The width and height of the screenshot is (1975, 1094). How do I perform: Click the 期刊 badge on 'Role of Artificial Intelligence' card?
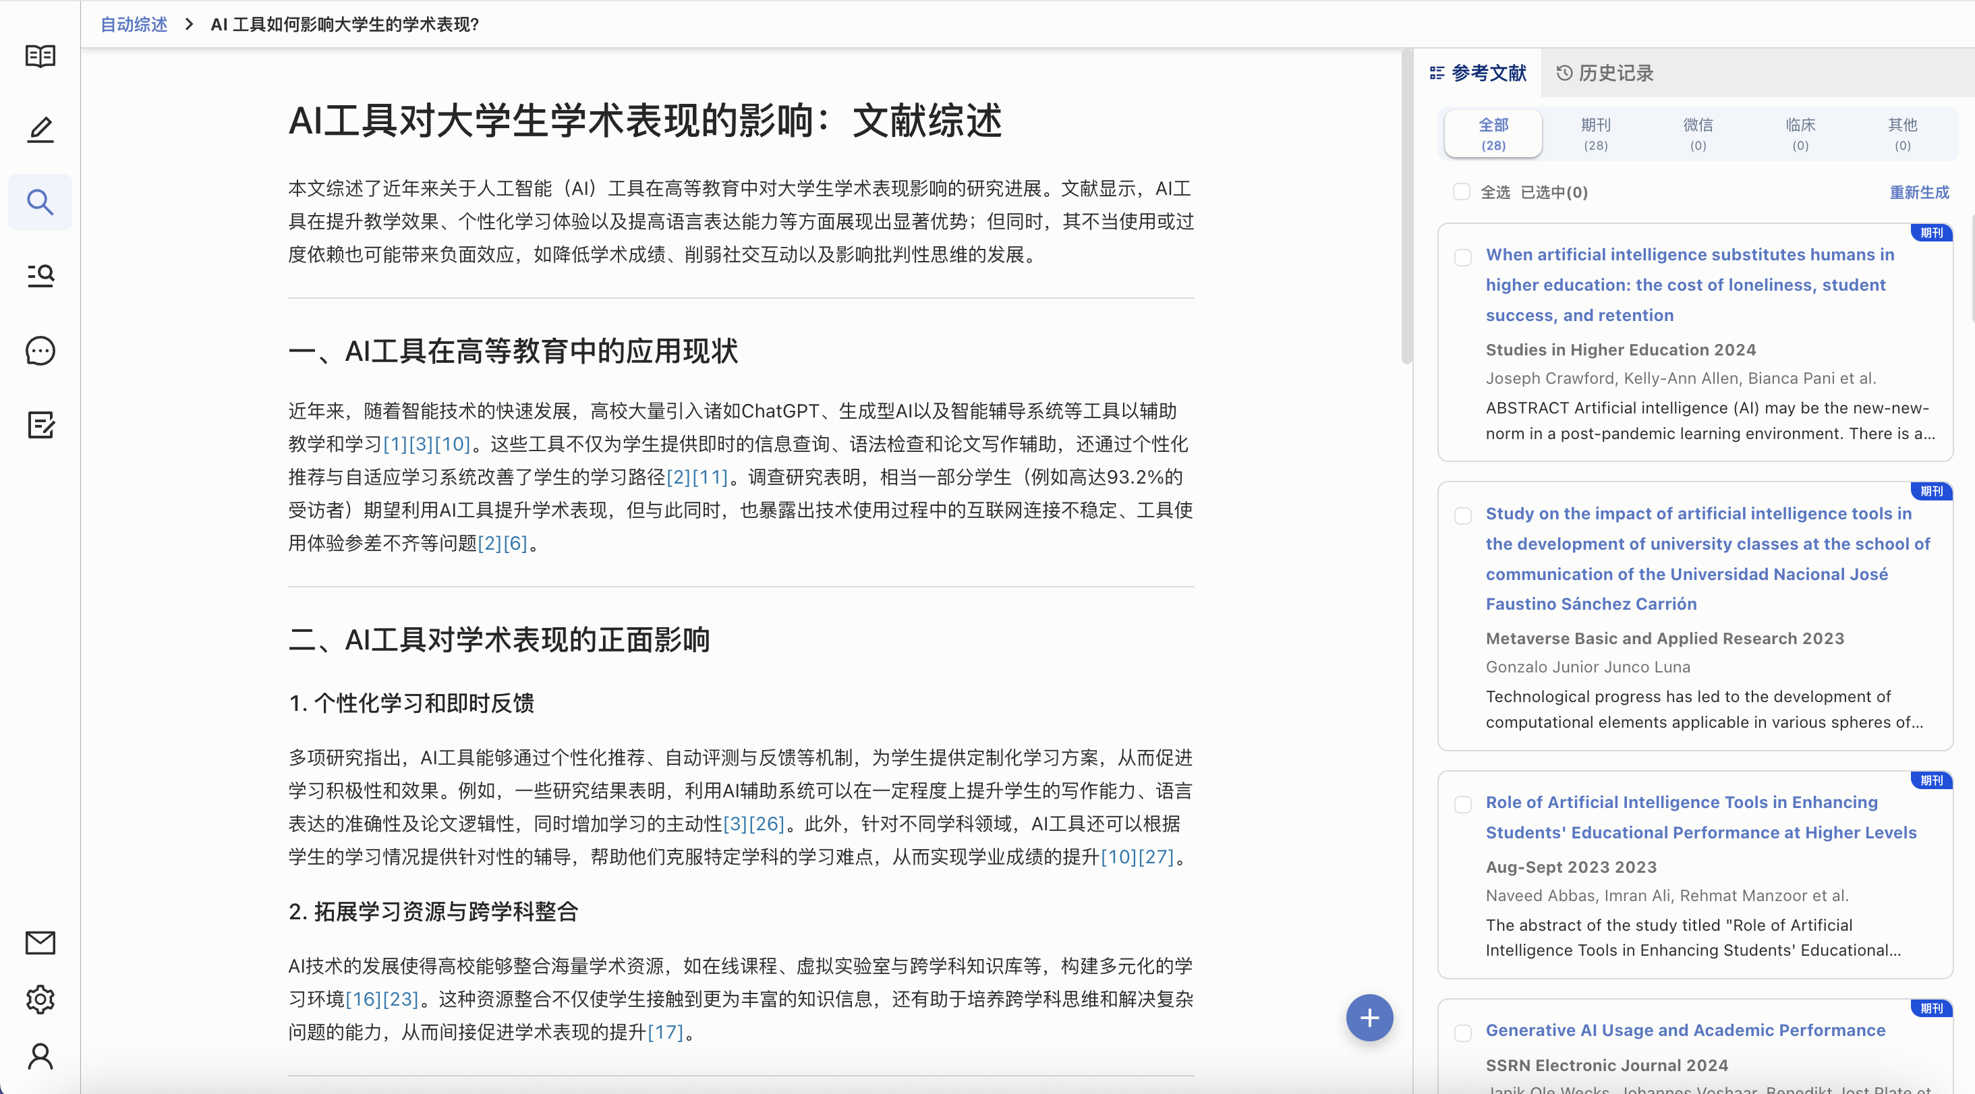click(x=1931, y=780)
